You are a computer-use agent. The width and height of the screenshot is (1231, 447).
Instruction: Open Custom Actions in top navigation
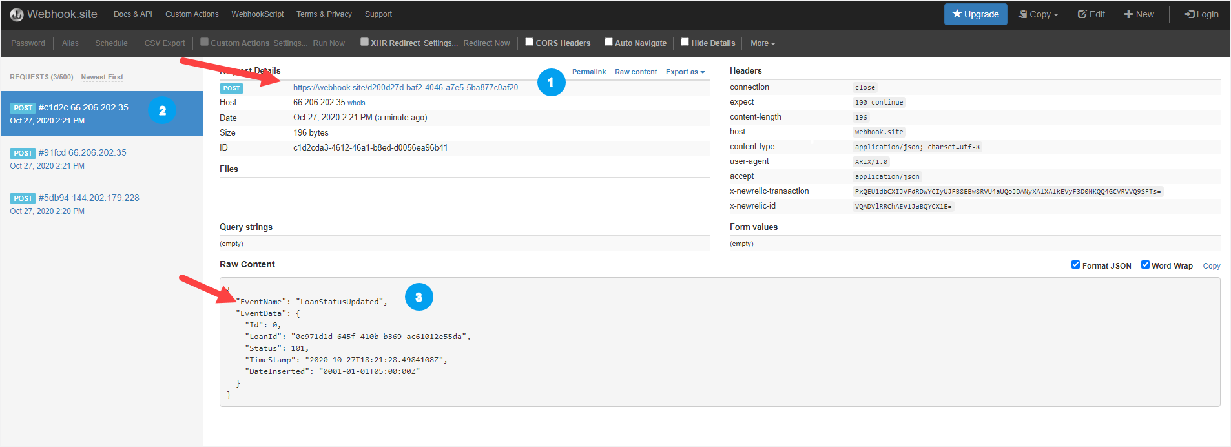[192, 14]
